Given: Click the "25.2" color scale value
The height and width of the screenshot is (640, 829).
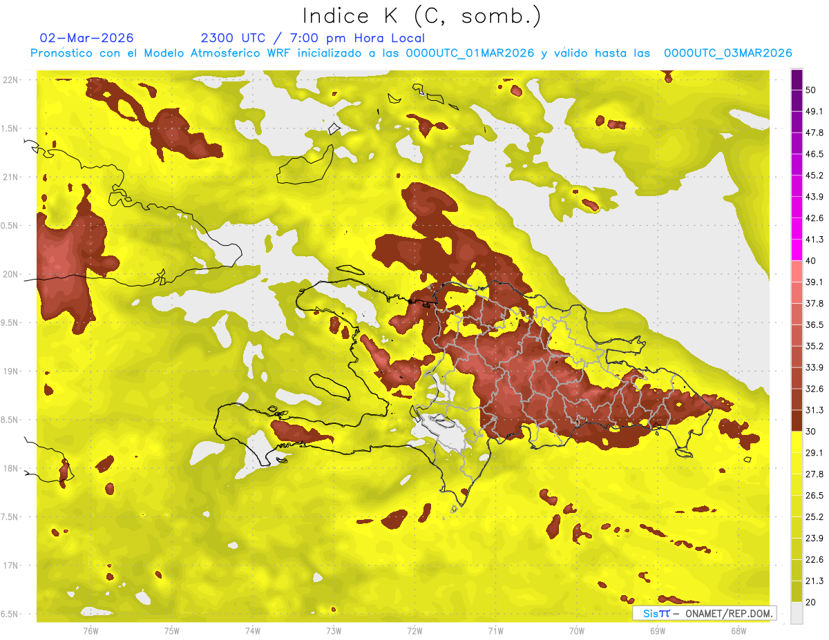Looking at the screenshot, I should tap(814, 516).
